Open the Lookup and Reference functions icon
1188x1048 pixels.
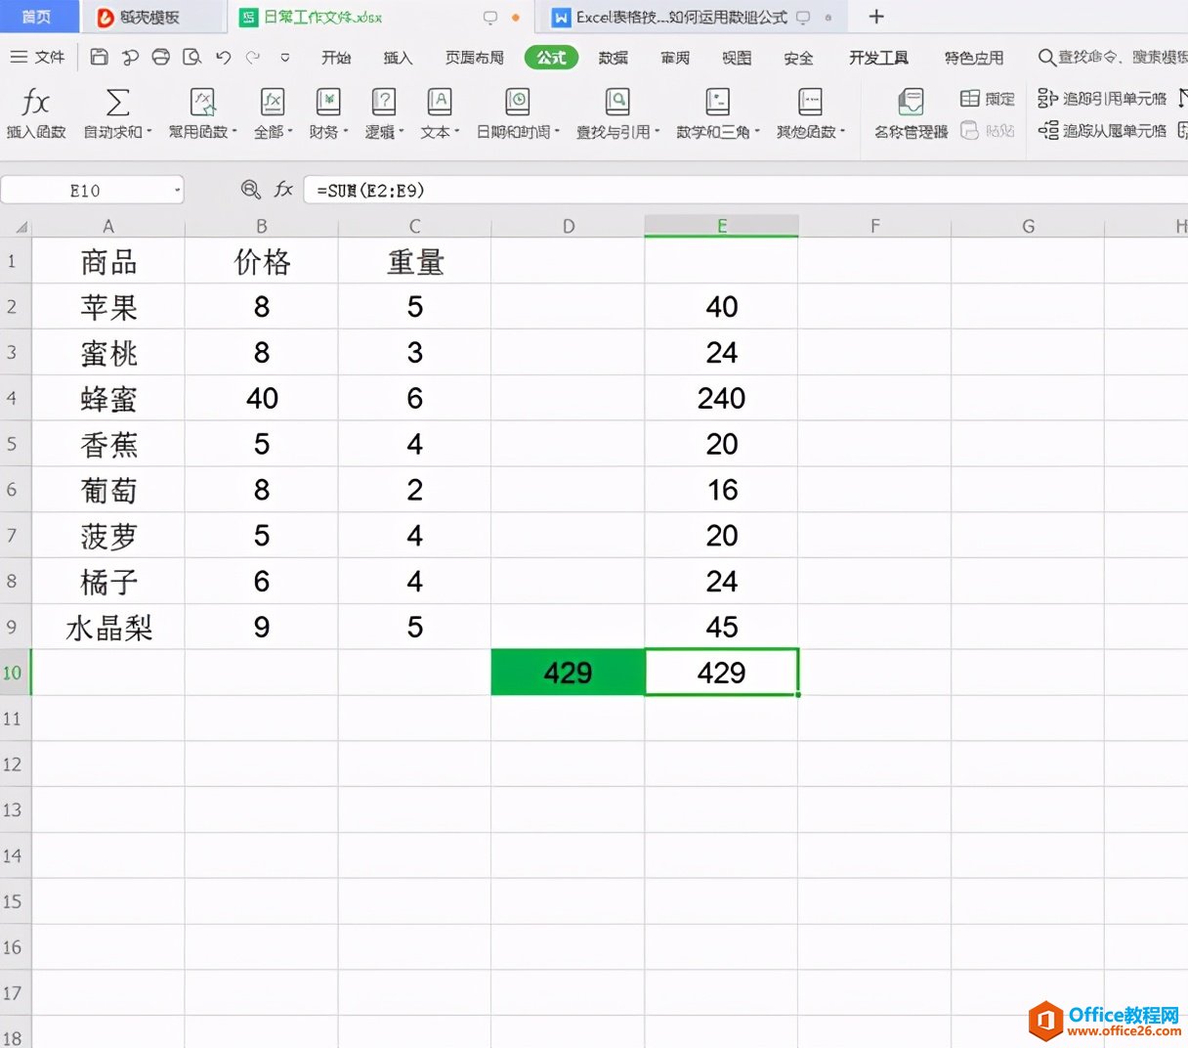click(617, 102)
